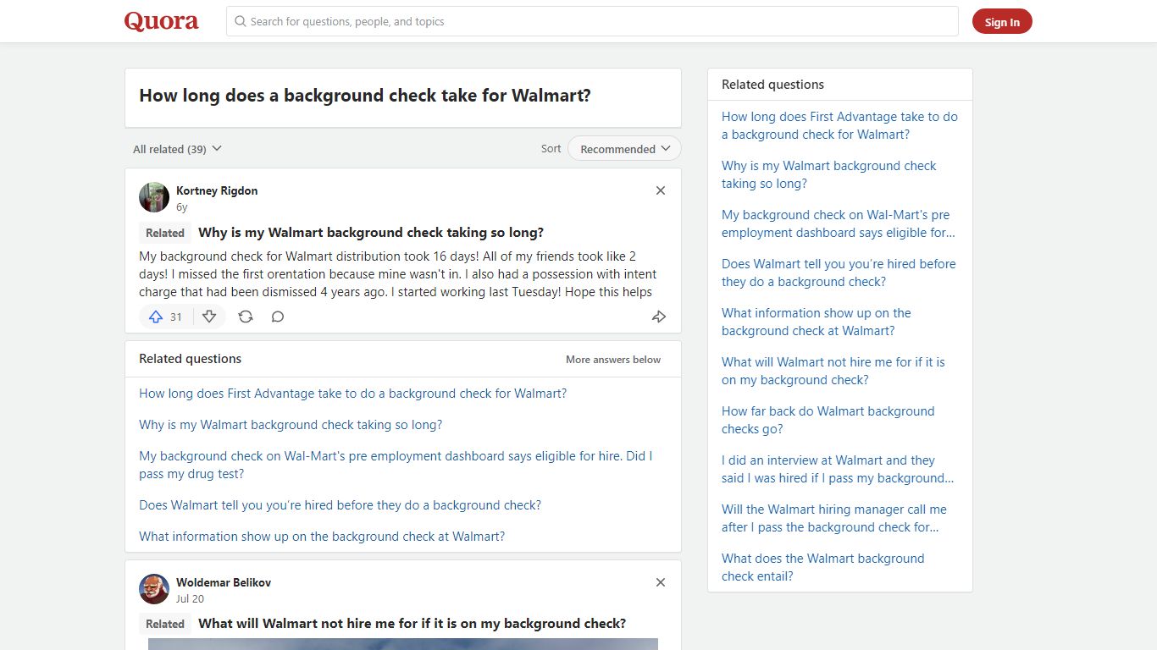
Task: Open the Recommended sort dropdown
Action: pos(624,148)
